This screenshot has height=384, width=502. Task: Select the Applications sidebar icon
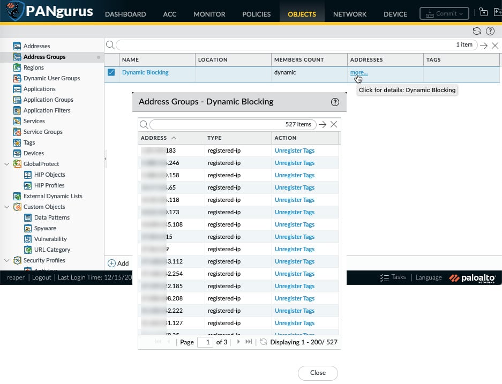17,89
